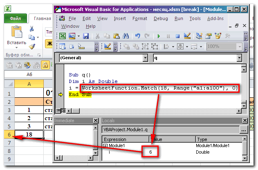Click Excel Name Box showing A6
258x170 pixels.
29,74
